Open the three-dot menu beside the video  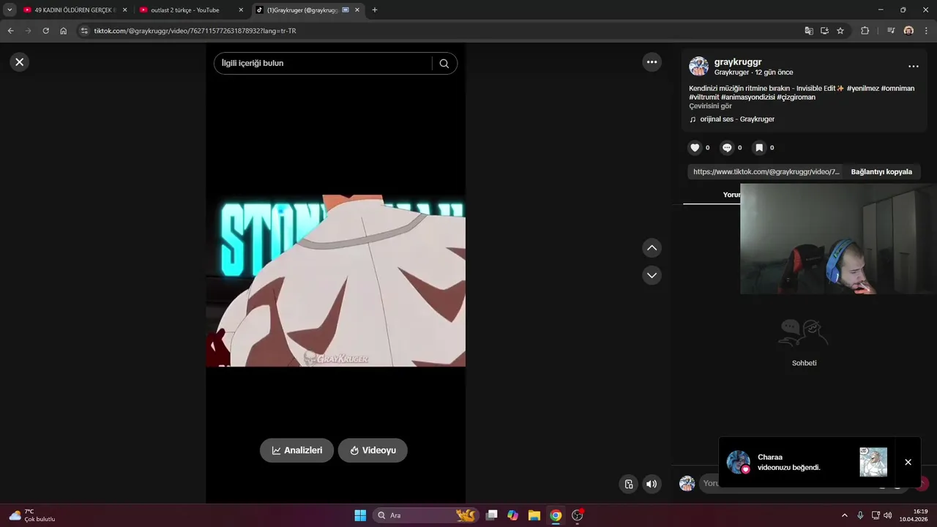point(652,62)
